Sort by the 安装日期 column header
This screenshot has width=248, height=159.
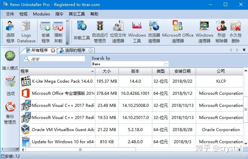tap(183, 71)
